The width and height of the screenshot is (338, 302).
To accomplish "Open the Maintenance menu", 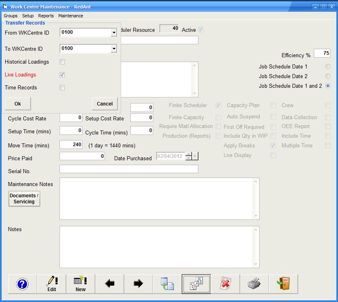I will 70,16.
